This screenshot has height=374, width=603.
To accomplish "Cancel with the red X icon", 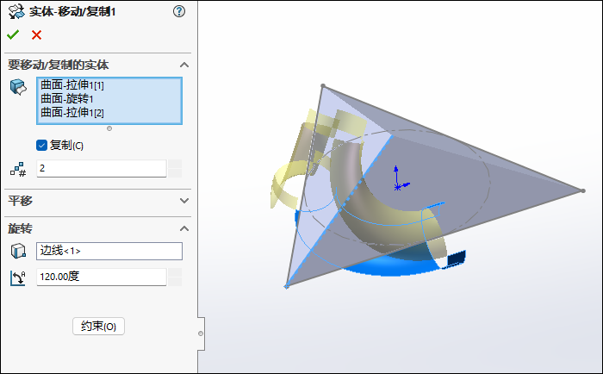I will [x=36, y=35].
